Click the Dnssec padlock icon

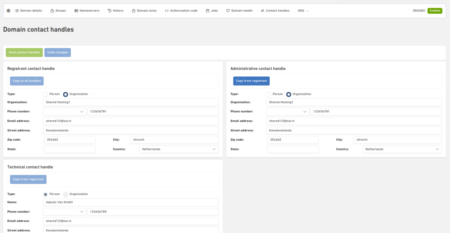coord(52,11)
